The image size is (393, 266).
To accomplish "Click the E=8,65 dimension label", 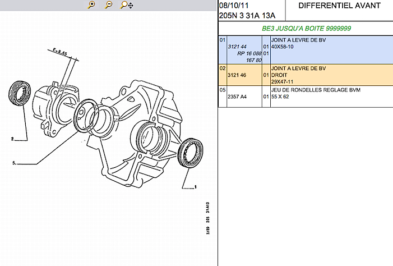I will tap(60, 52).
